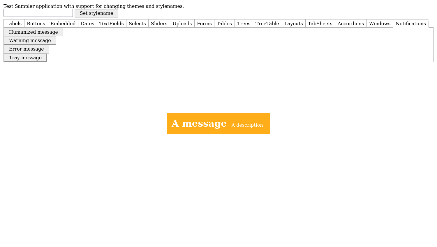437x247 pixels.
Task: Open the Selects tab
Action: [137, 24]
